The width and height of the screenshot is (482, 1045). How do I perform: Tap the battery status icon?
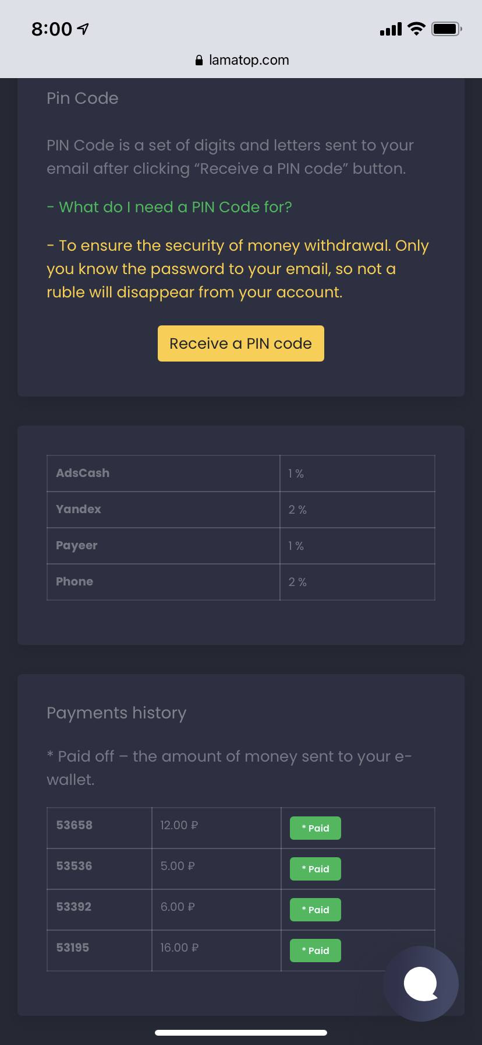(446, 29)
